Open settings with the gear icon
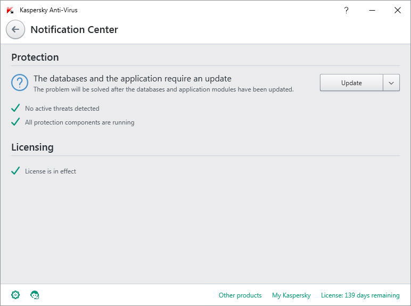The image size is (411, 306). (15, 295)
